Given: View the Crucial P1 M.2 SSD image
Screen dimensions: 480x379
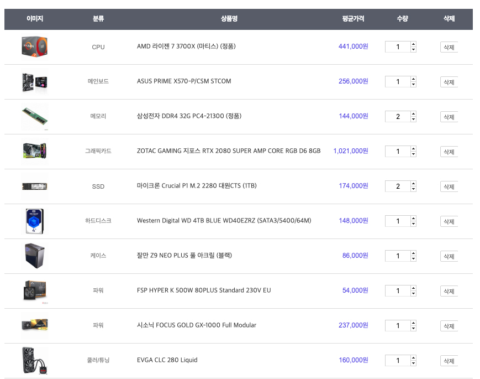Looking at the screenshot, I should click(35, 186).
